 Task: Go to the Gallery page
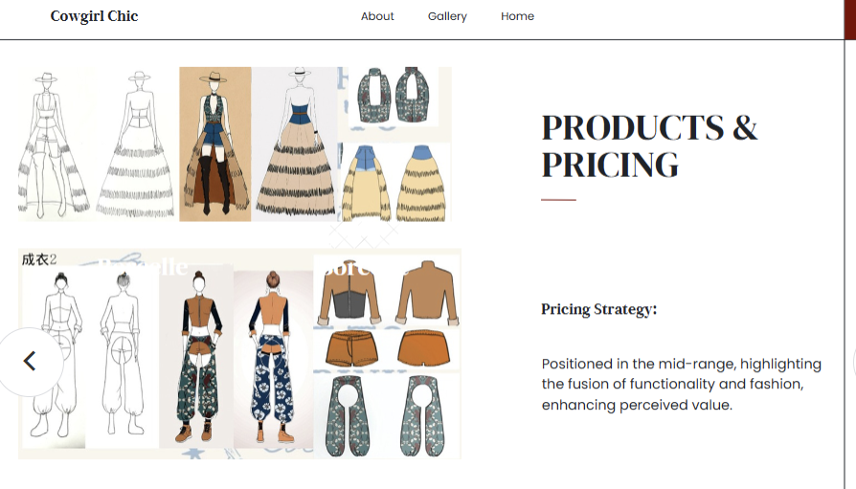[447, 16]
